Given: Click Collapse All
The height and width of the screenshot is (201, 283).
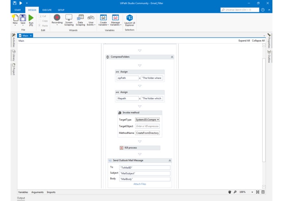Looking at the screenshot, I should pyautogui.click(x=258, y=41).
